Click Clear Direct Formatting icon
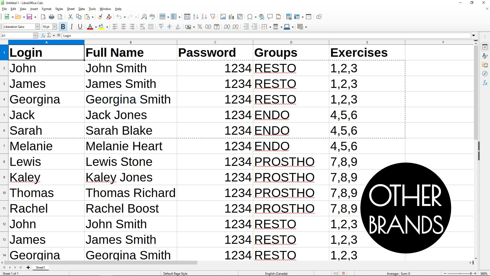 (109, 17)
